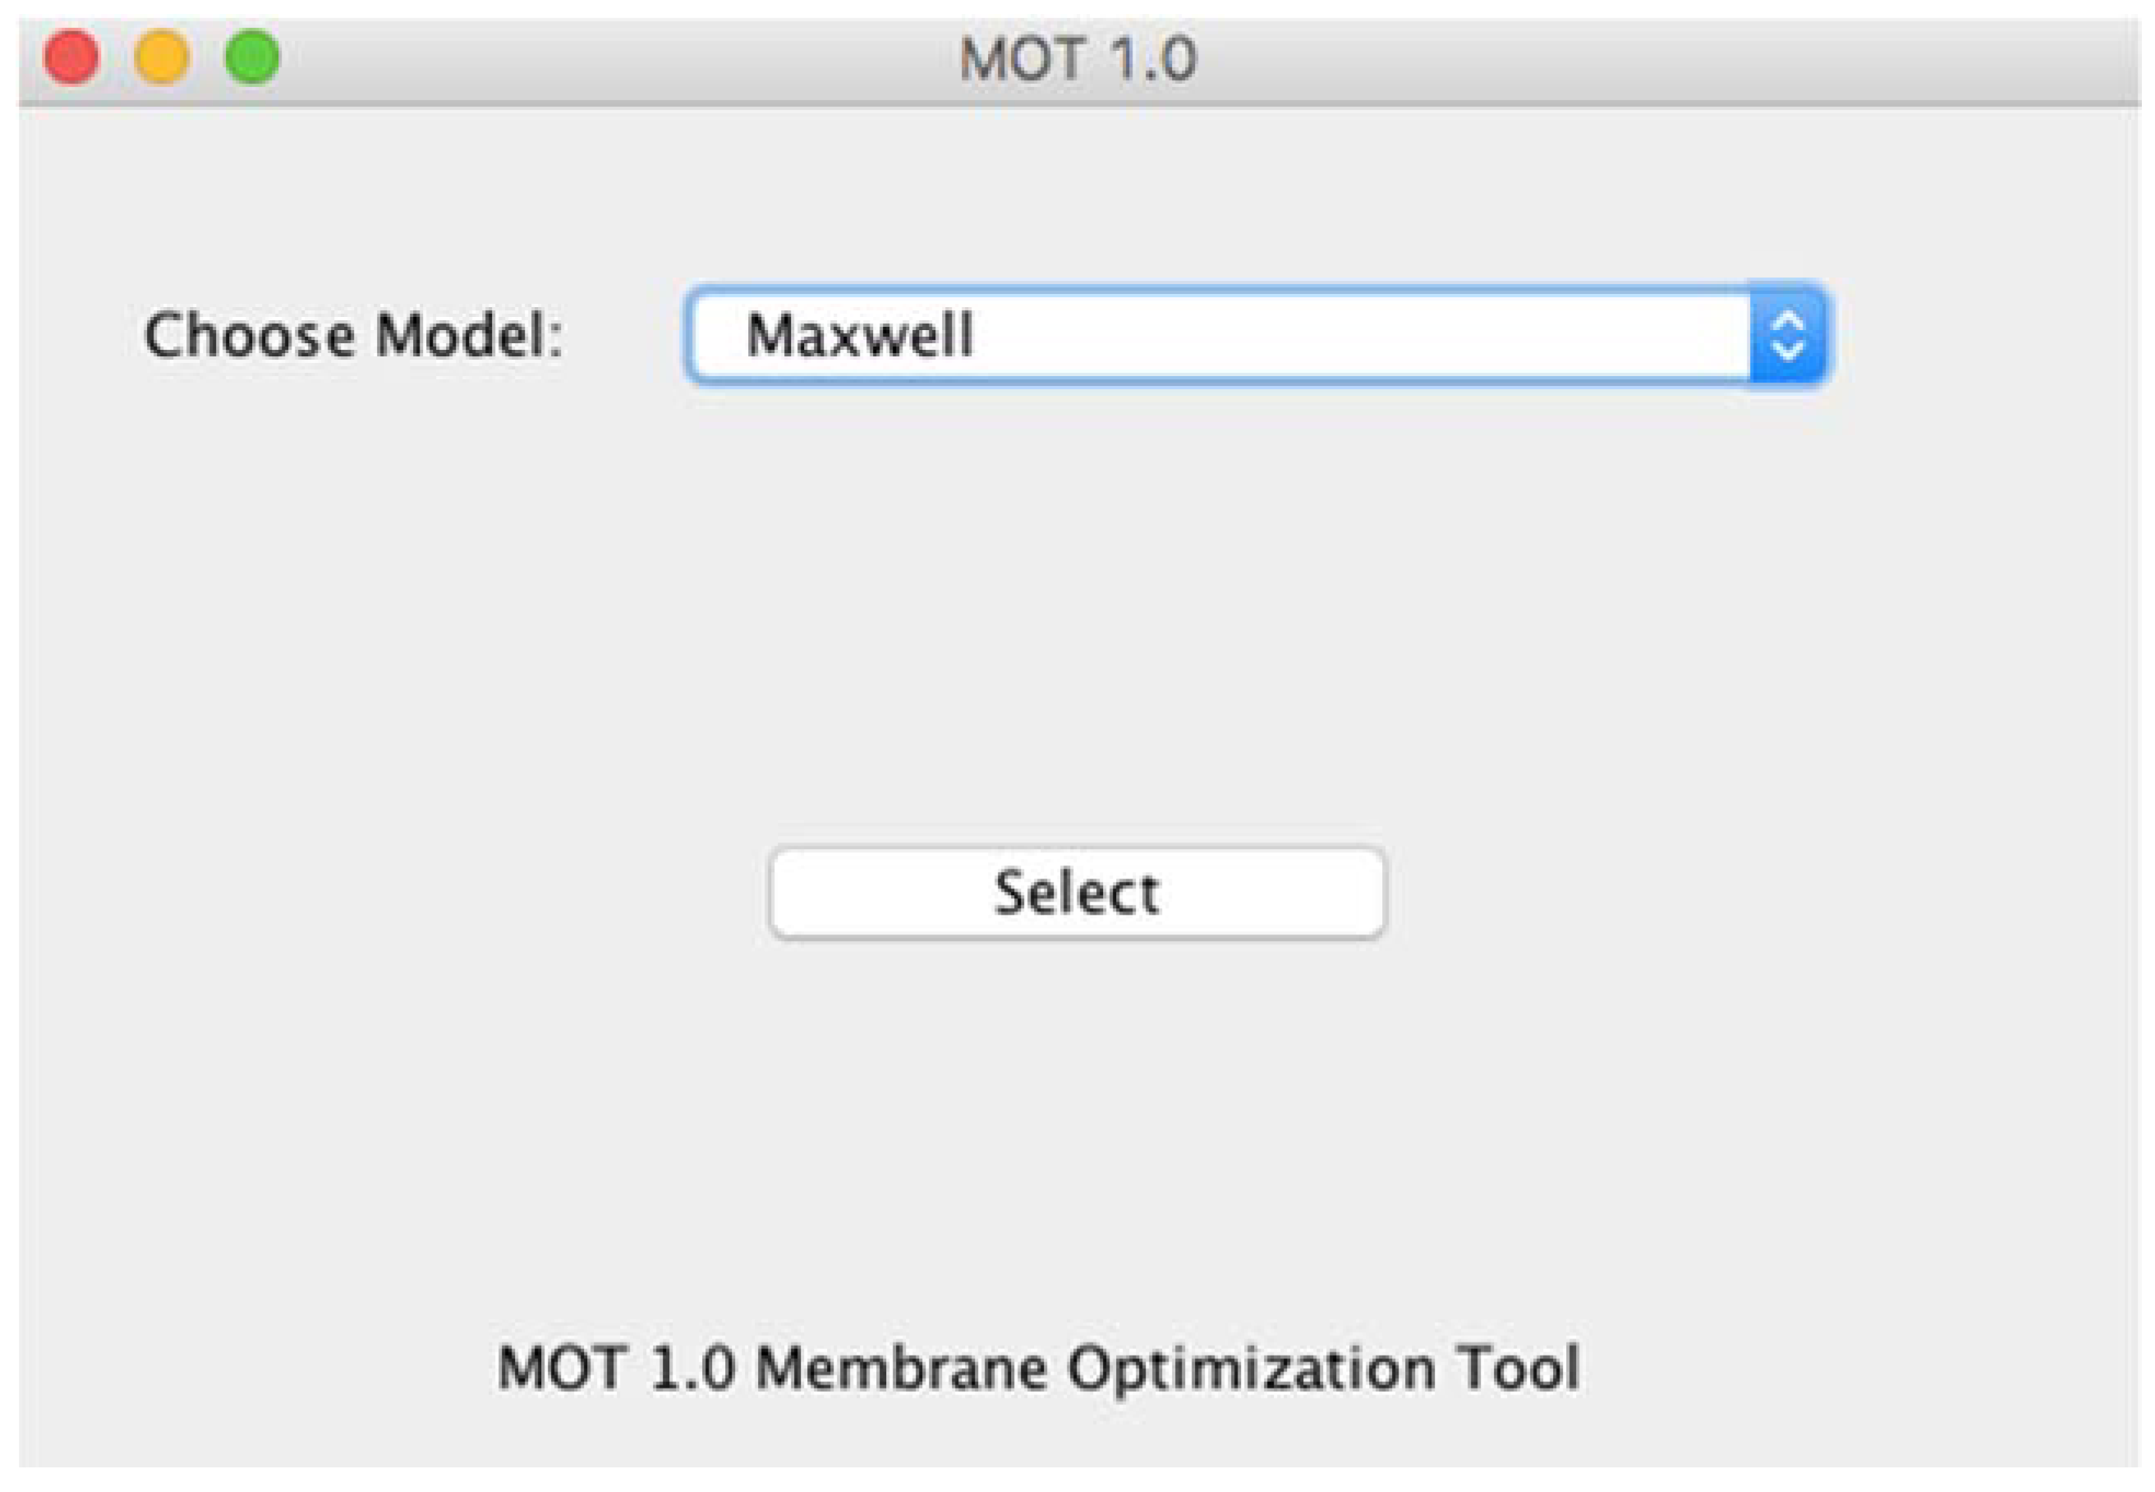Click the red traffic-light button
Screen dimensions: 2155x1492
(x=71, y=57)
